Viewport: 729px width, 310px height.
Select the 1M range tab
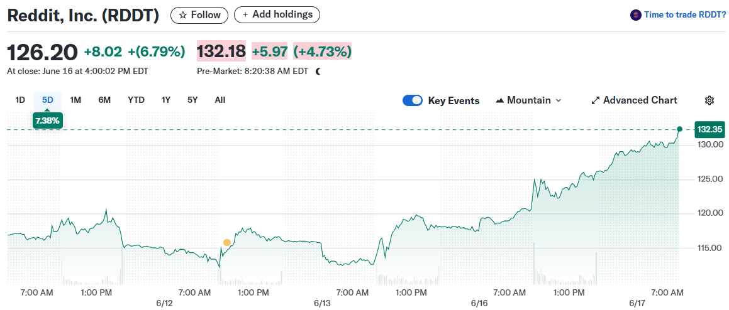tap(75, 100)
